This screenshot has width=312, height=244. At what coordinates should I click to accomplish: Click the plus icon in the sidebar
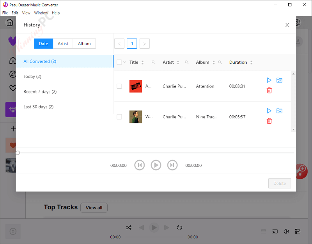point(13,129)
